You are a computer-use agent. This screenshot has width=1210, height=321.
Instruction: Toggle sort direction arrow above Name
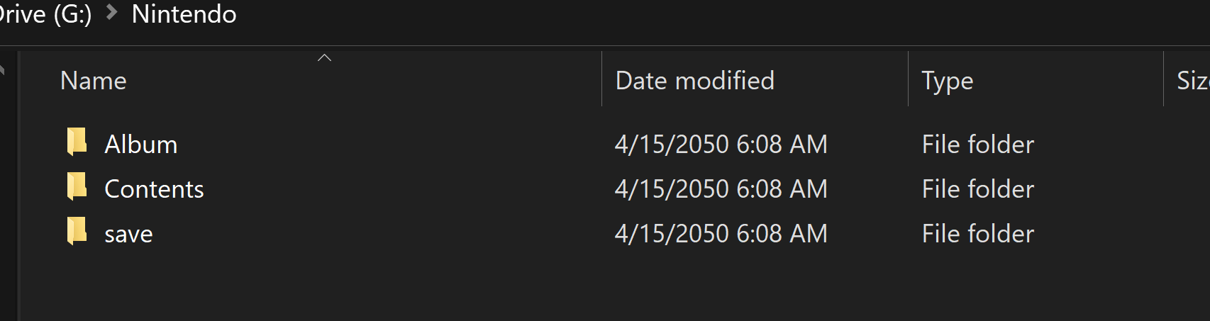coord(325,57)
